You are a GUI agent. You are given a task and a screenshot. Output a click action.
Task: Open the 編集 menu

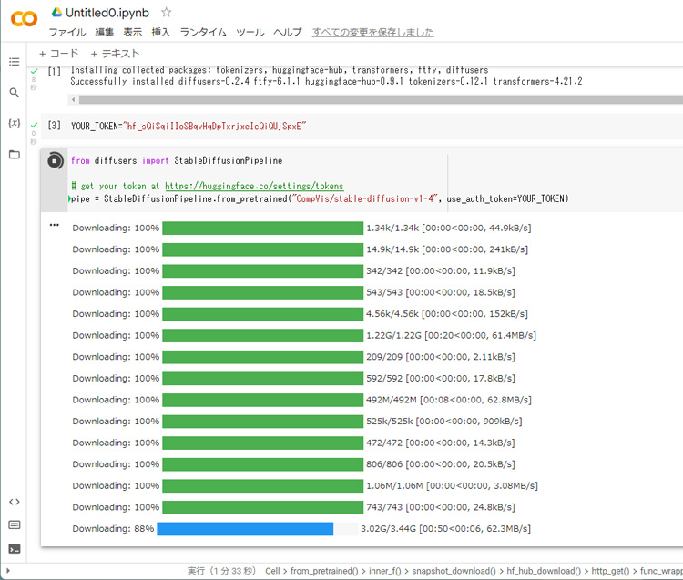click(x=104, y=32)
